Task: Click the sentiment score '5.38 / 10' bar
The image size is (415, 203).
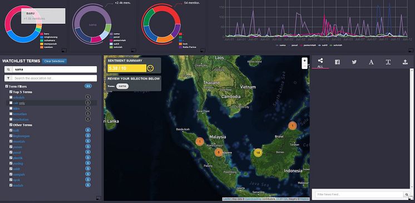Action: pyautogui.click(x=127, y=68)
